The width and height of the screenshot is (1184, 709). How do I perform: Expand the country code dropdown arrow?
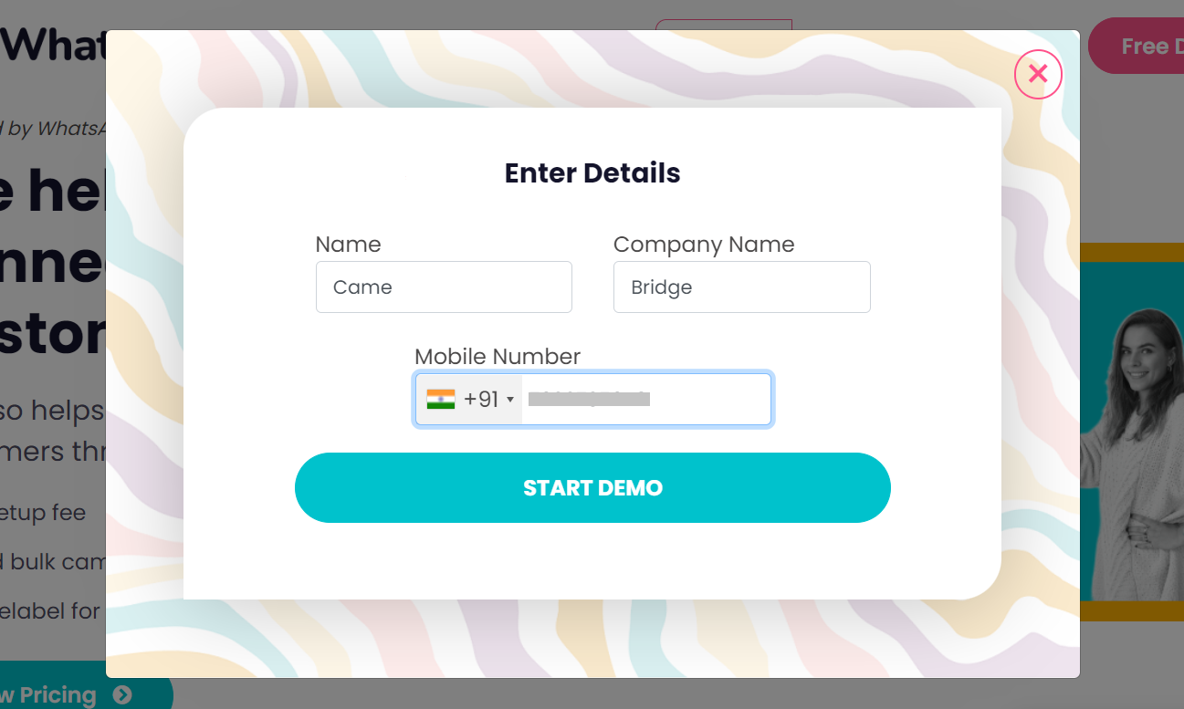[510, 400]
